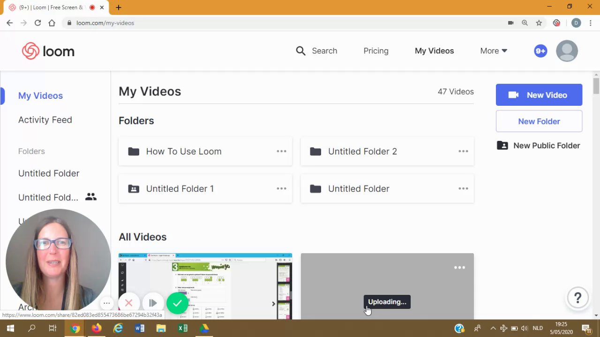The image size is (600, 337).
Task: Click the Uploading... video card
Action: pos(387,286)
